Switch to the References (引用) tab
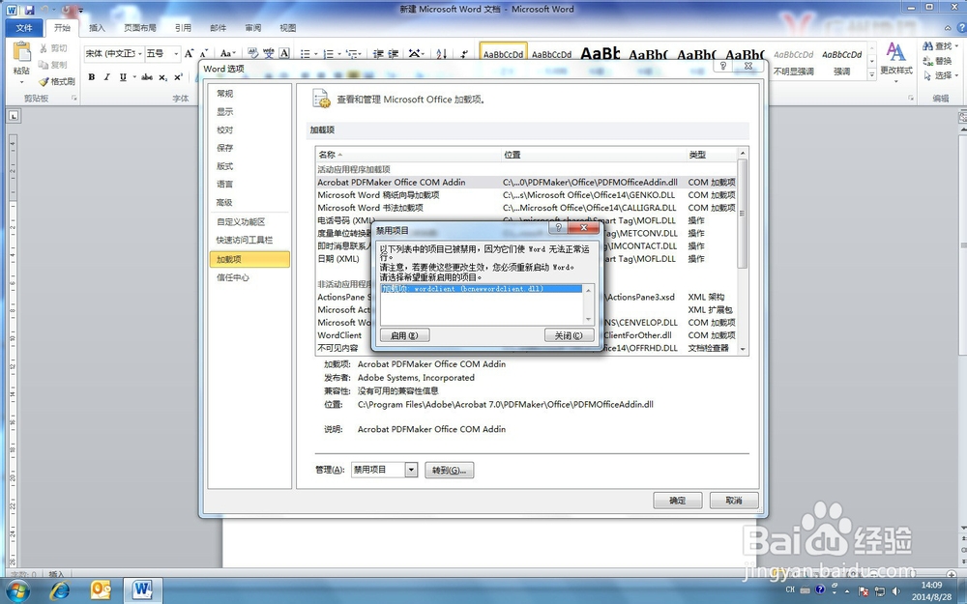The height and width of the screenshot is (604, 967). 183,28
